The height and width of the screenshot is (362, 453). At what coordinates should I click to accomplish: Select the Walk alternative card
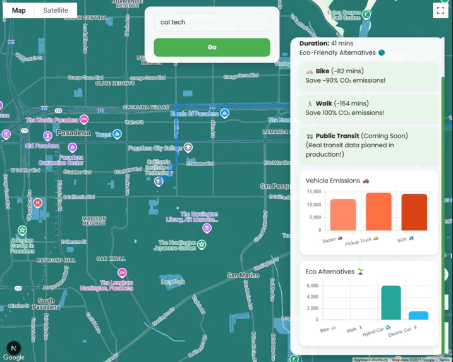click(369, 108)
